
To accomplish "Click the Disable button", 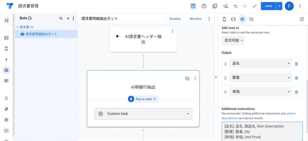I will coord(175,19).
